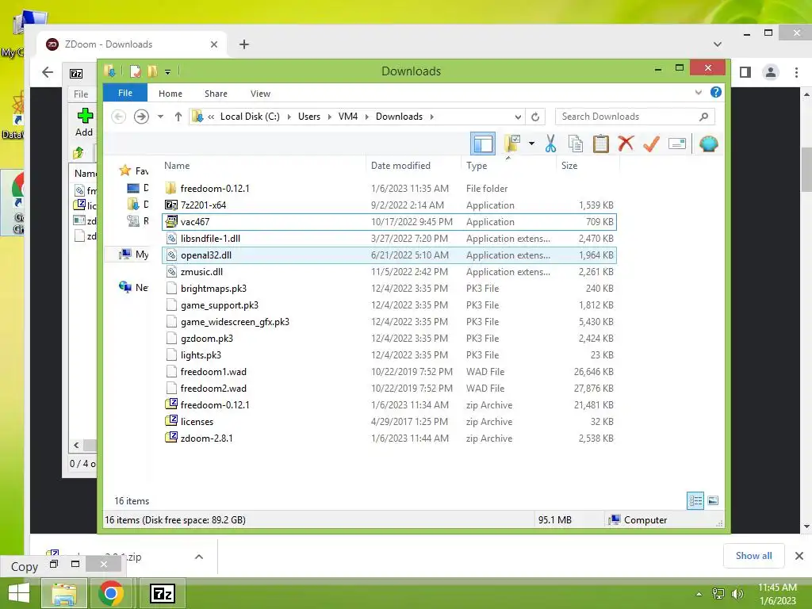This screenshot has height=609, width=812.
Task: Go up one folder level
Action: (178, 117)
